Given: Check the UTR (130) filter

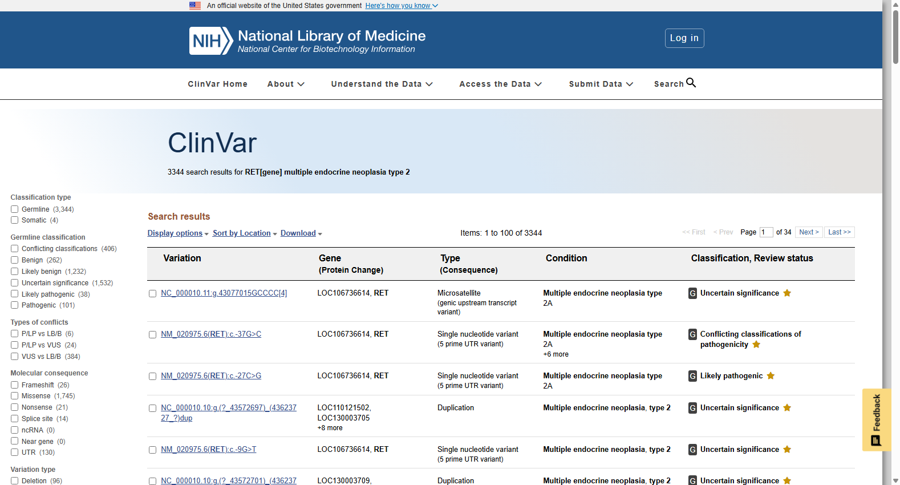Looking at the screenshot, I should click(x=15, y=452).
